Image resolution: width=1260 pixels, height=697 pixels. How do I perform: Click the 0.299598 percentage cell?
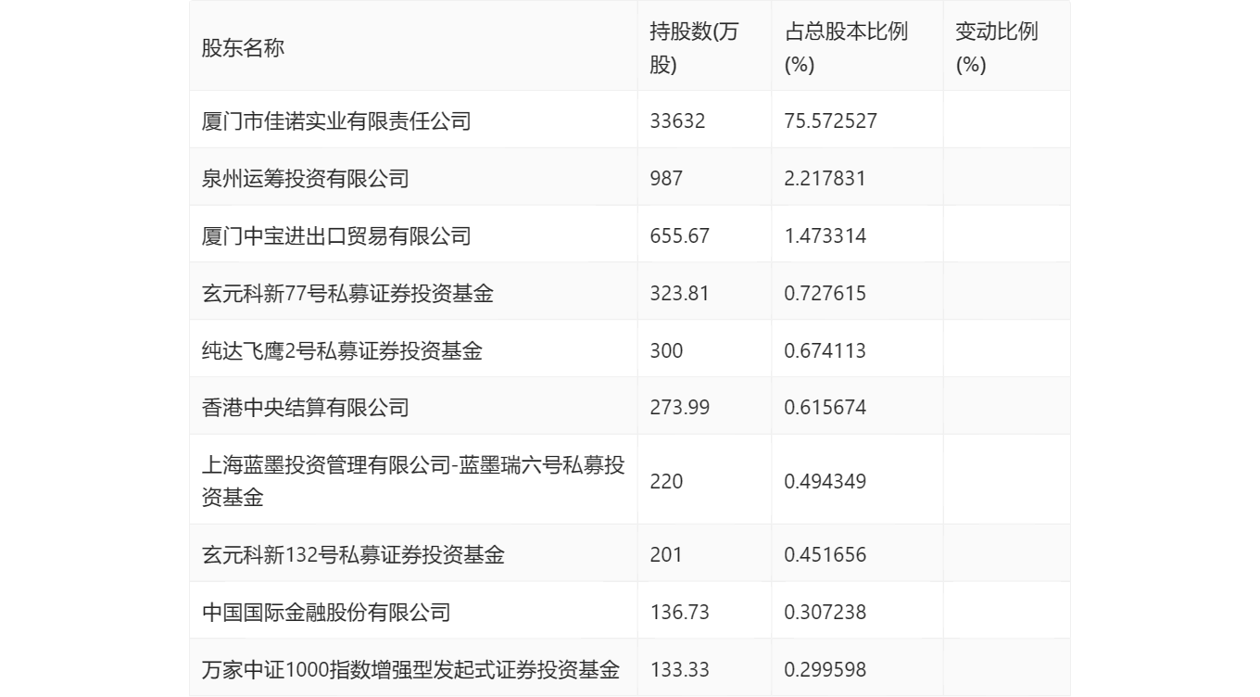825,669
